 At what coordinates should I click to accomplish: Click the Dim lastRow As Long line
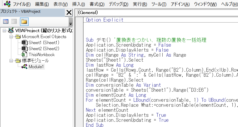[x=109, y=65]
